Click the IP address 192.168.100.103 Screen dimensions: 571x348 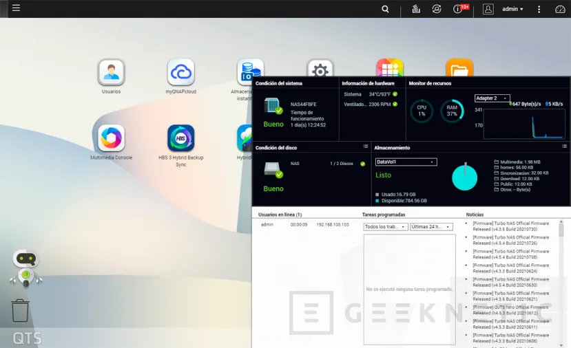[x=333, y=225]
